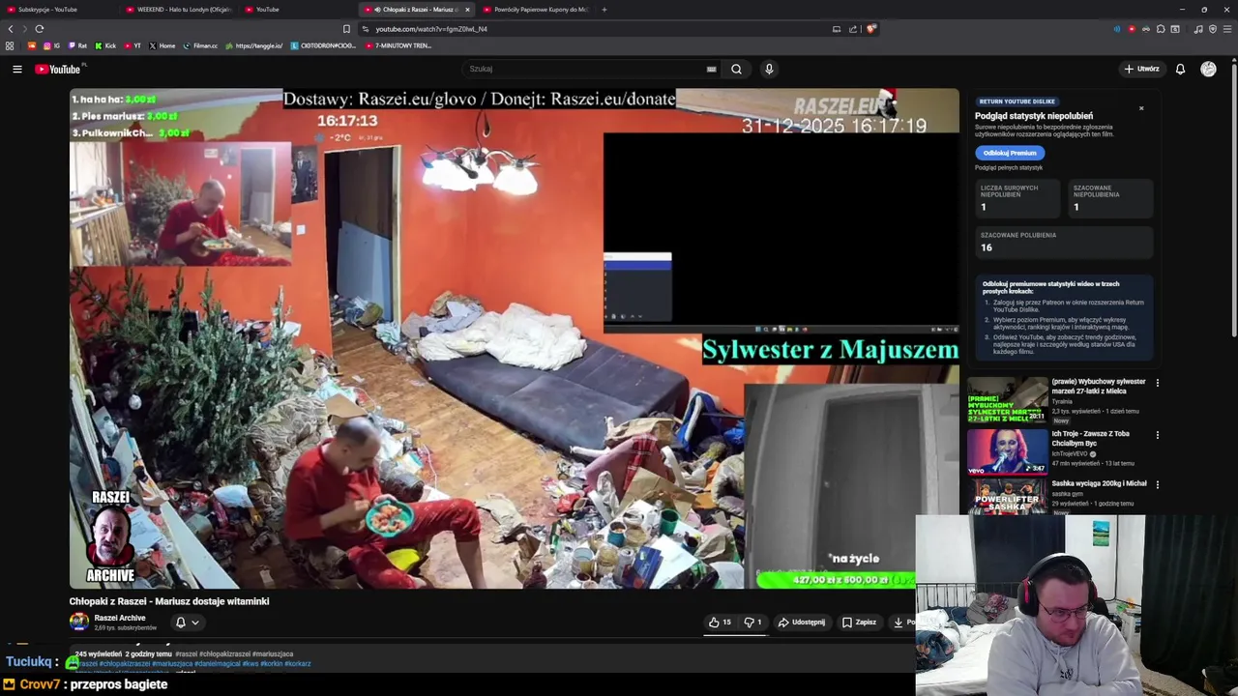Open the Filman.cc bookmark
Image resolution: width=1238 pixels, height=696 pixels.
(x=201, y=45)
